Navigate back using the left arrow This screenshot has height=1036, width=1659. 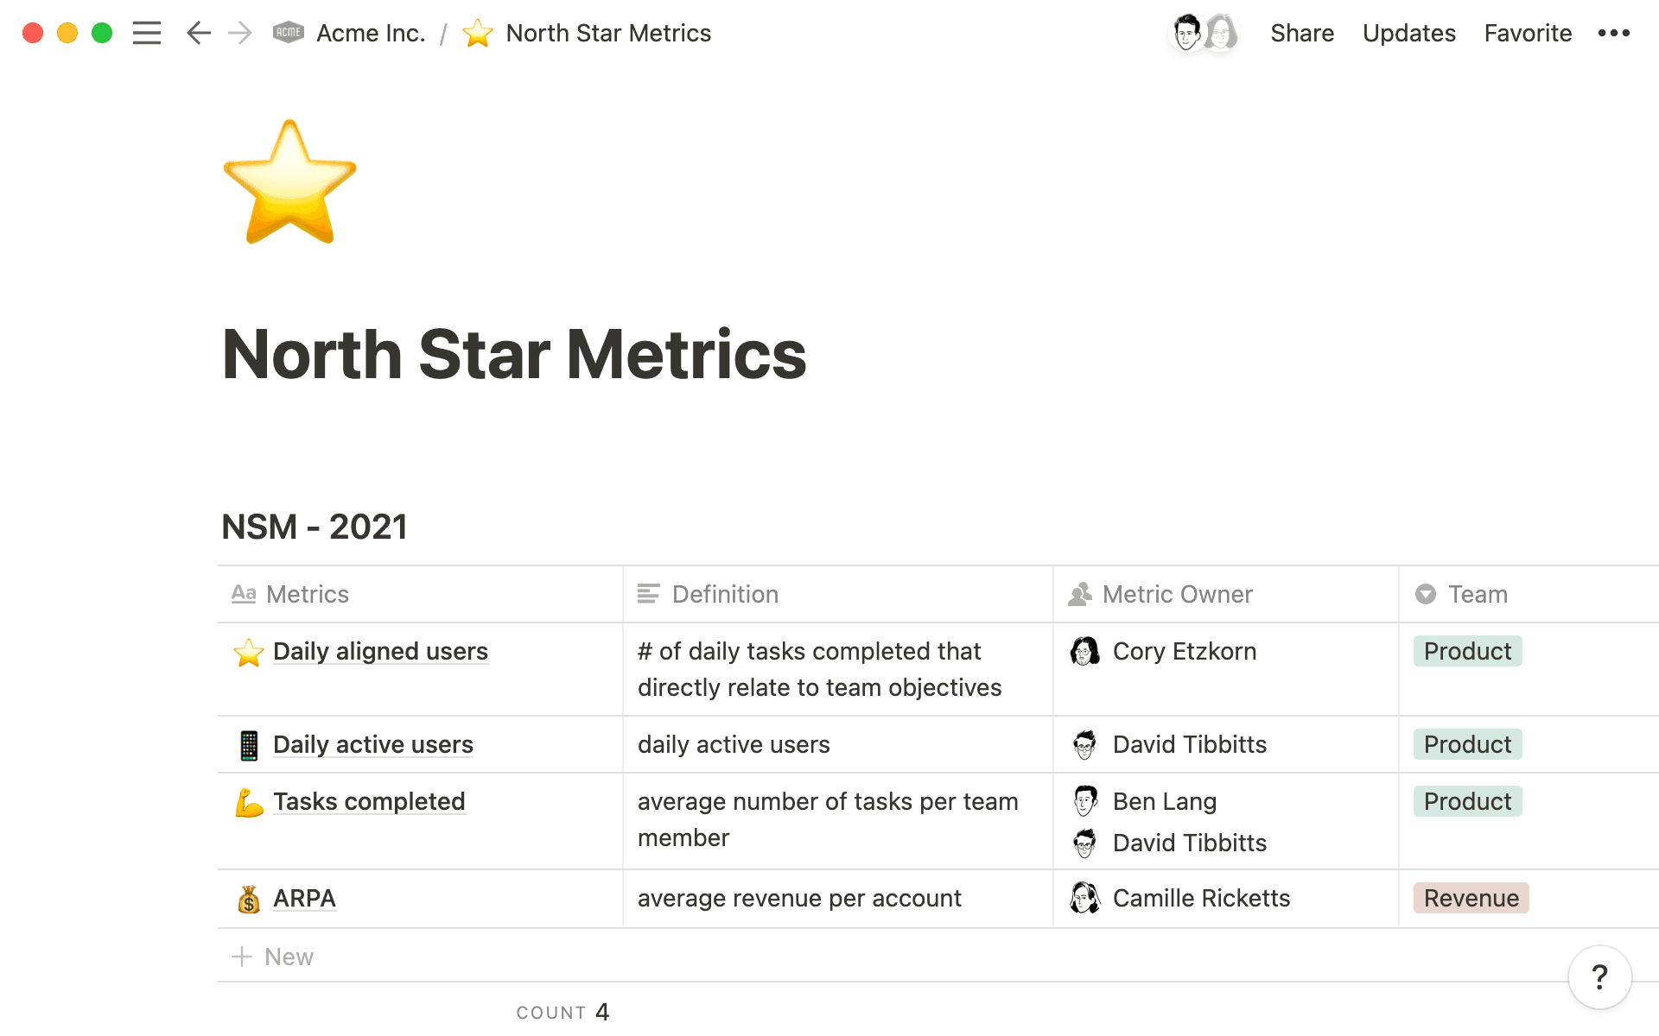[x=198, y=33]
